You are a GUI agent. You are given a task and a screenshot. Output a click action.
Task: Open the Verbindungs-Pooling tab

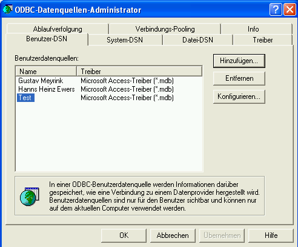[x=165, y=29]
